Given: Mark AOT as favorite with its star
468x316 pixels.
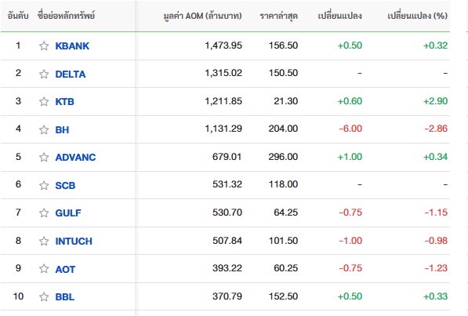Looking at the screenshot, I should pyautogui.click(x=44, y=269).
